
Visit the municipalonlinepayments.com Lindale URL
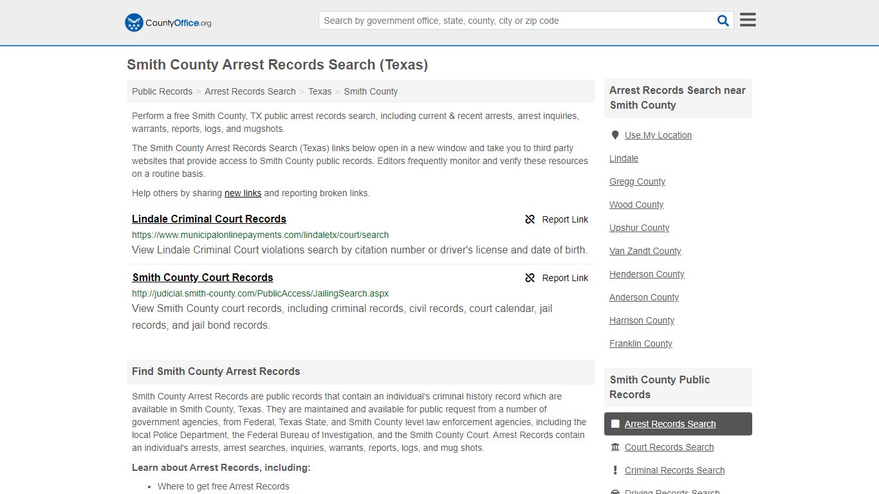(x=260, y=235)
